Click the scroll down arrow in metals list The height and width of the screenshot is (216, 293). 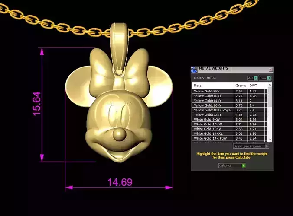[x=270, y=140]
